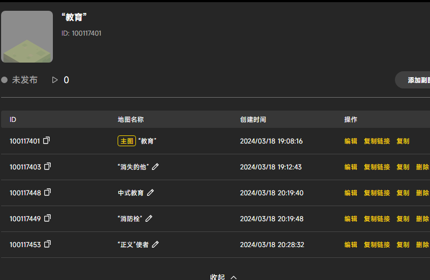This screenshot has width=430, height=280.
Task: Click the 添加副图 button
Action: pyautogui.click(x=412, y=80)
